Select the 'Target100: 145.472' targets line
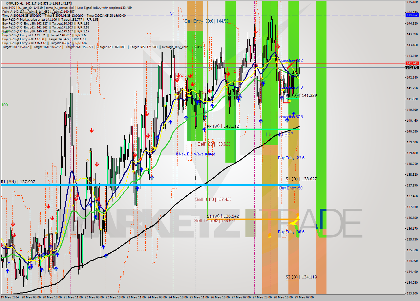 (x=103, y=47)
